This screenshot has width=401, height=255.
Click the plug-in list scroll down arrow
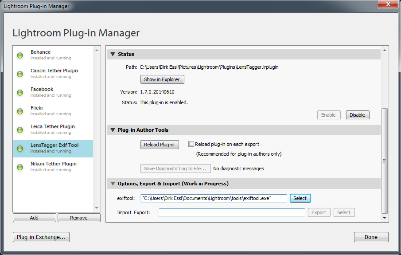tap(97, 208)
